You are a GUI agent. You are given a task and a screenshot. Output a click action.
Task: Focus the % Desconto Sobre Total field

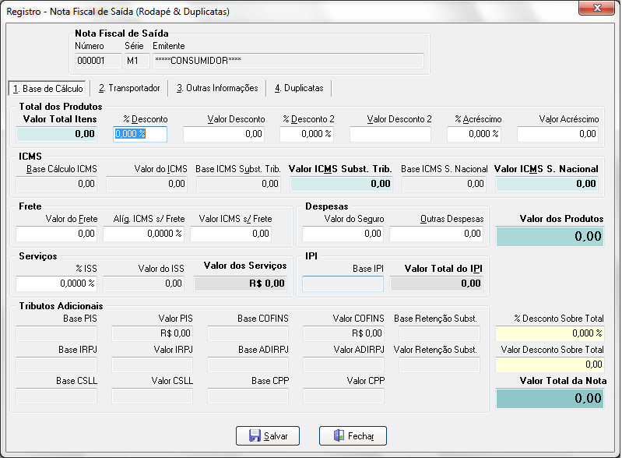pos(550,334)
